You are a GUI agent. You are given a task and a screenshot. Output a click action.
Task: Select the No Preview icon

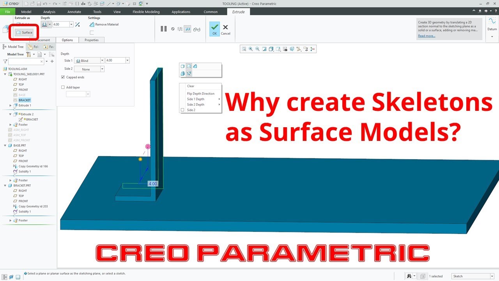tap(173, 29)
